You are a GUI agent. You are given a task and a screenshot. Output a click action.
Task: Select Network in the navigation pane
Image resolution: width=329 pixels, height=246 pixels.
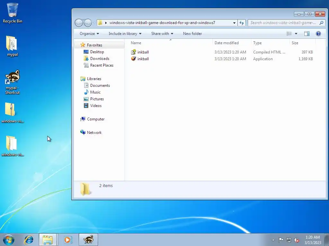[x=94, y=132]
